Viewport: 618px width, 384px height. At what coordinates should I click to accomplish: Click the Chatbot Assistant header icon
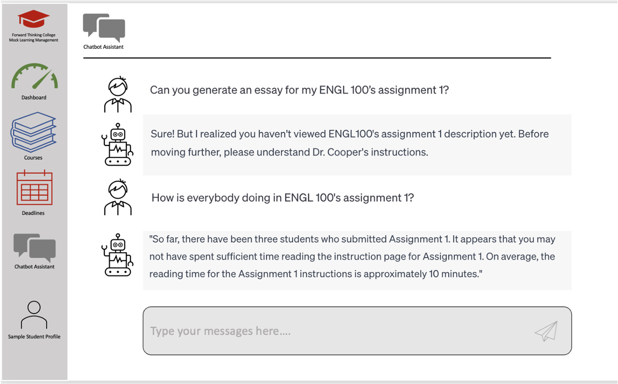click(104, 27)
